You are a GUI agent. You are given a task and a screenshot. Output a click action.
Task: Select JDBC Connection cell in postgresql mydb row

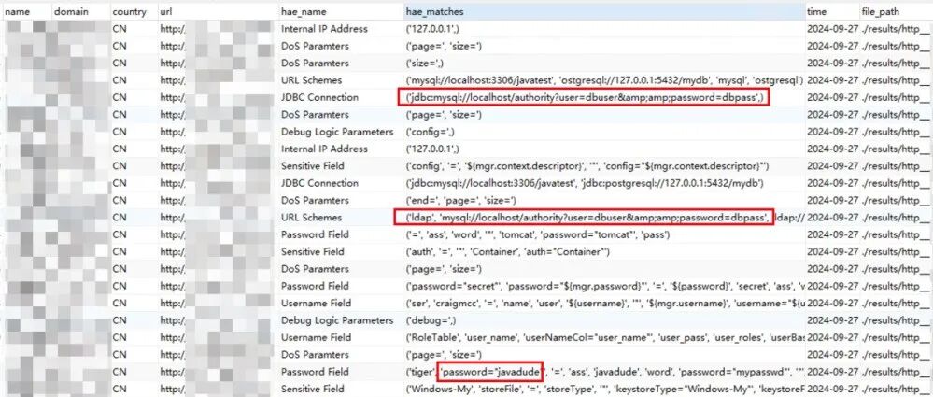click(x=340, y=183)
